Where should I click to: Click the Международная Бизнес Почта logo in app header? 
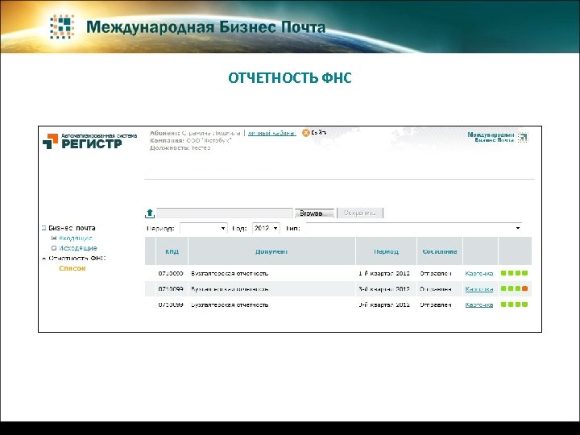[498, 137]
